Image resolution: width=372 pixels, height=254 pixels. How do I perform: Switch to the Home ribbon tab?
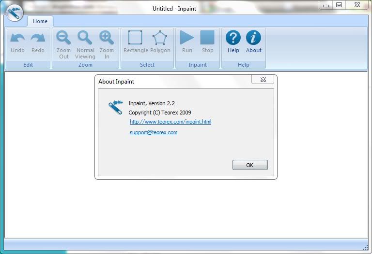click(40, 21)
